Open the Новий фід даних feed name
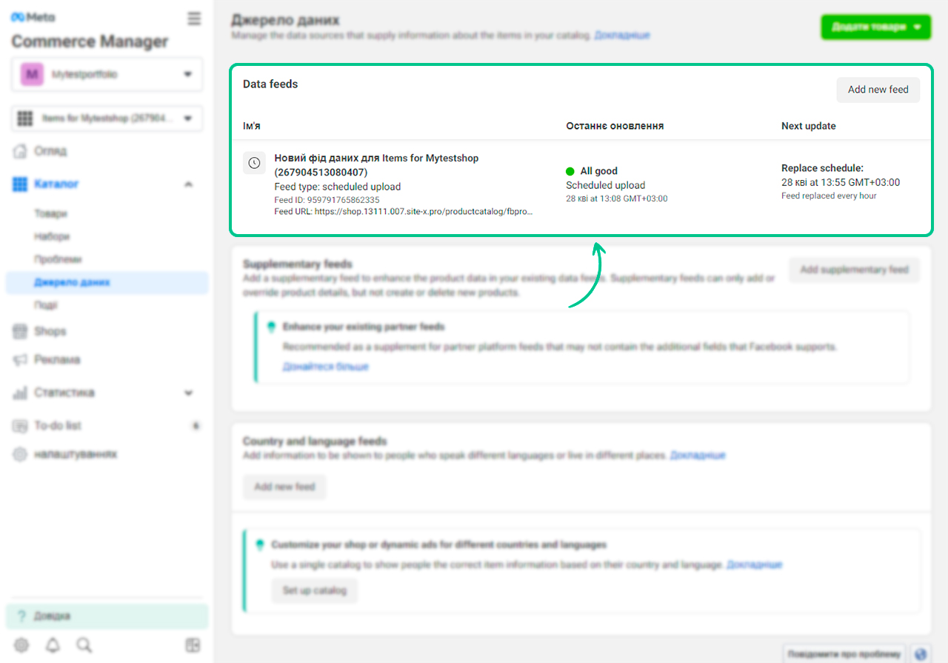This screenshot has height=663, width=948. 376,165
